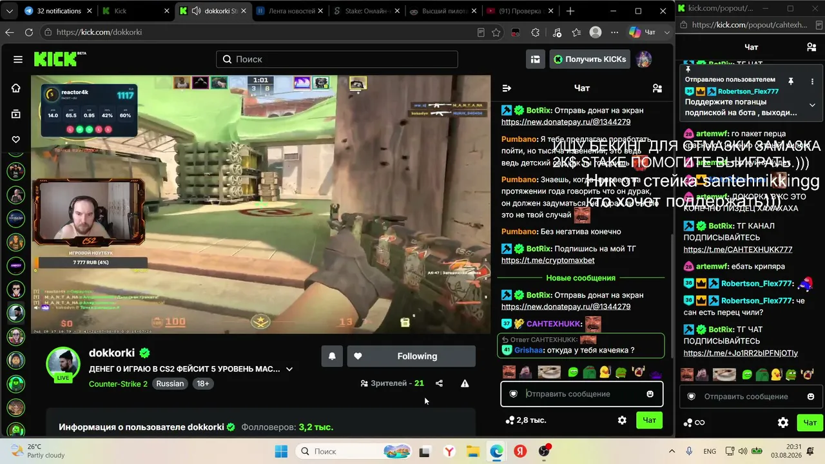Expand the stream title with the chevron

[x=289, y=369]
